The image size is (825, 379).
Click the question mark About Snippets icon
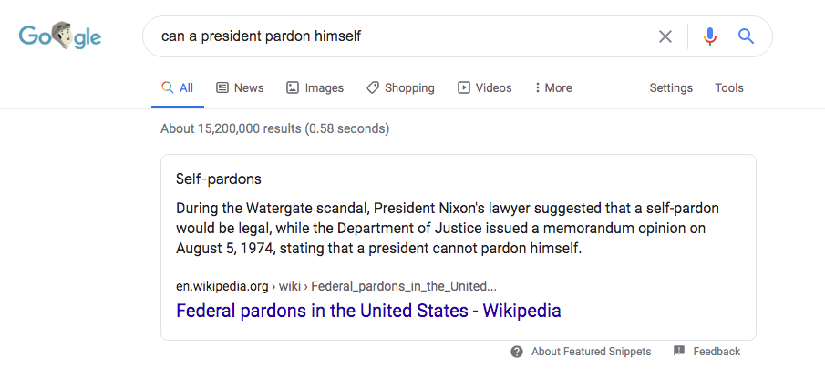[517, 352]
